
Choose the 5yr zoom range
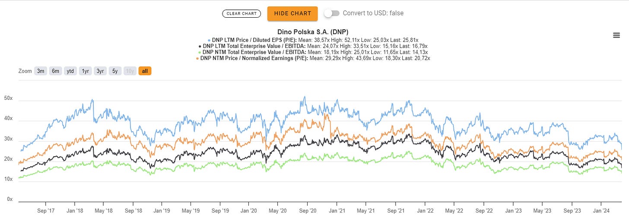[115, 71]
